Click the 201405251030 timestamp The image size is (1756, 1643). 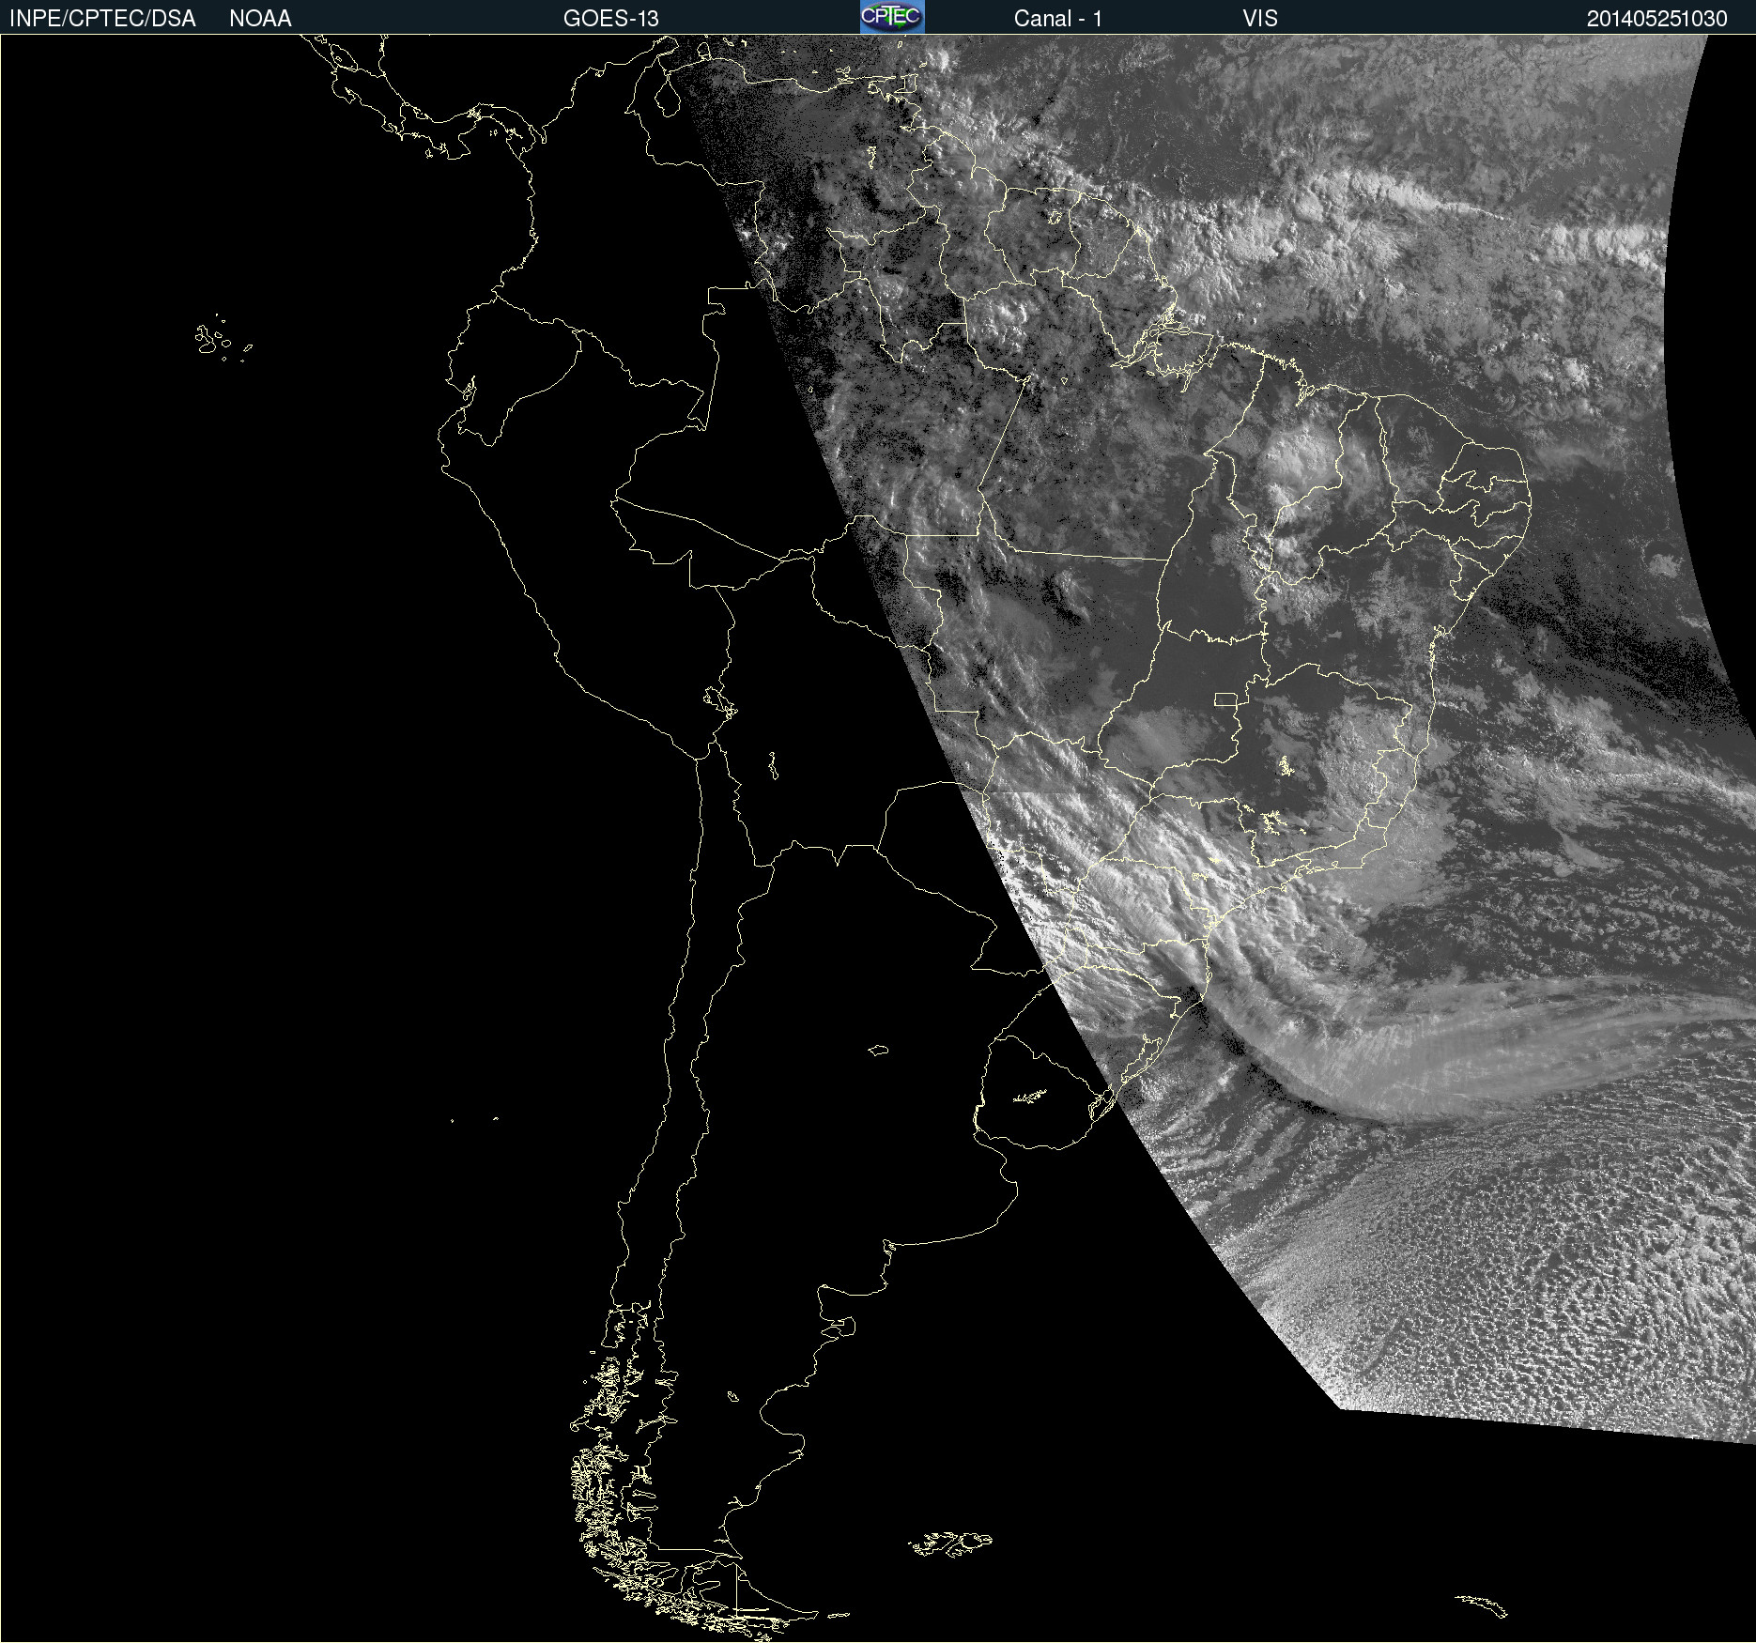(1656, 19)
